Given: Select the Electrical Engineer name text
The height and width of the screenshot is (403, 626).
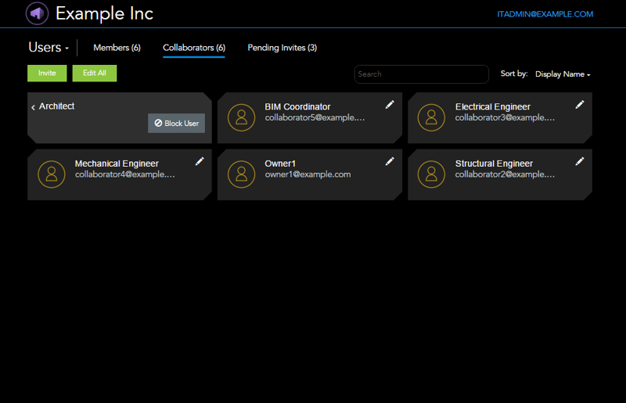Looking at the screenshot, I should [x=493, y=106].
